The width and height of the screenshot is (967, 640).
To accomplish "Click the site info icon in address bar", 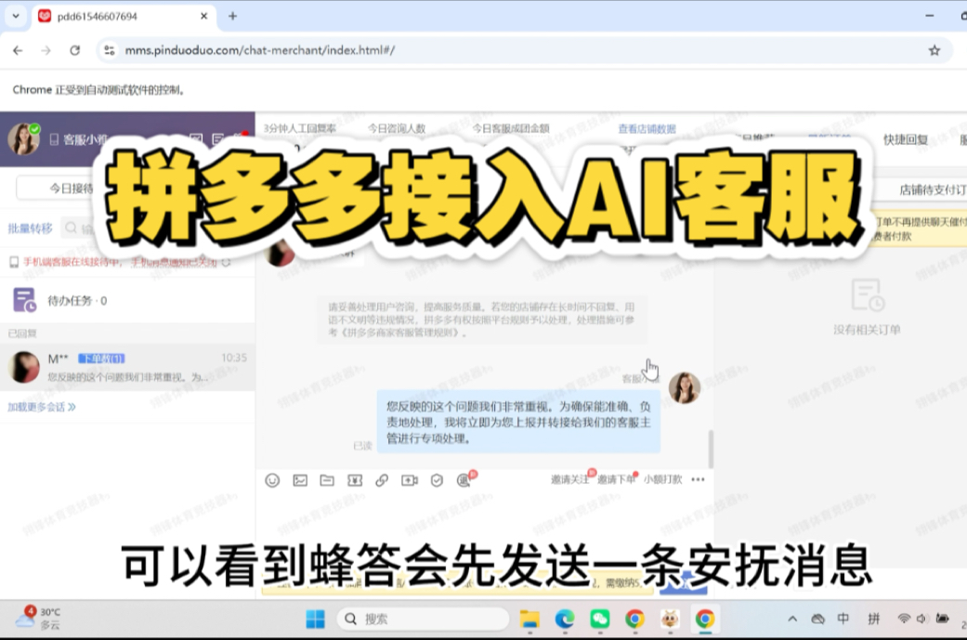I will (x=110, y=50).
